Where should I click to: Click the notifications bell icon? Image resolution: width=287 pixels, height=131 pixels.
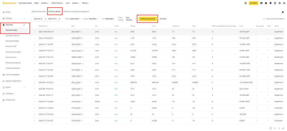[270, 3]
